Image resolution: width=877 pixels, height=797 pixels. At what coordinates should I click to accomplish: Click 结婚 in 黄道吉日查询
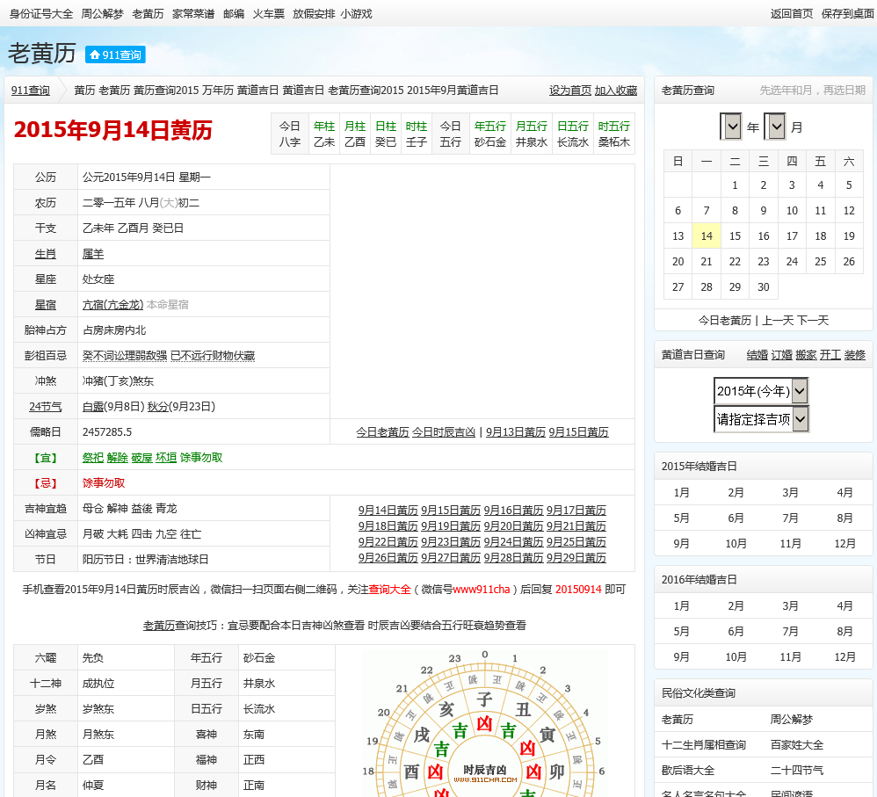[757, 355]
